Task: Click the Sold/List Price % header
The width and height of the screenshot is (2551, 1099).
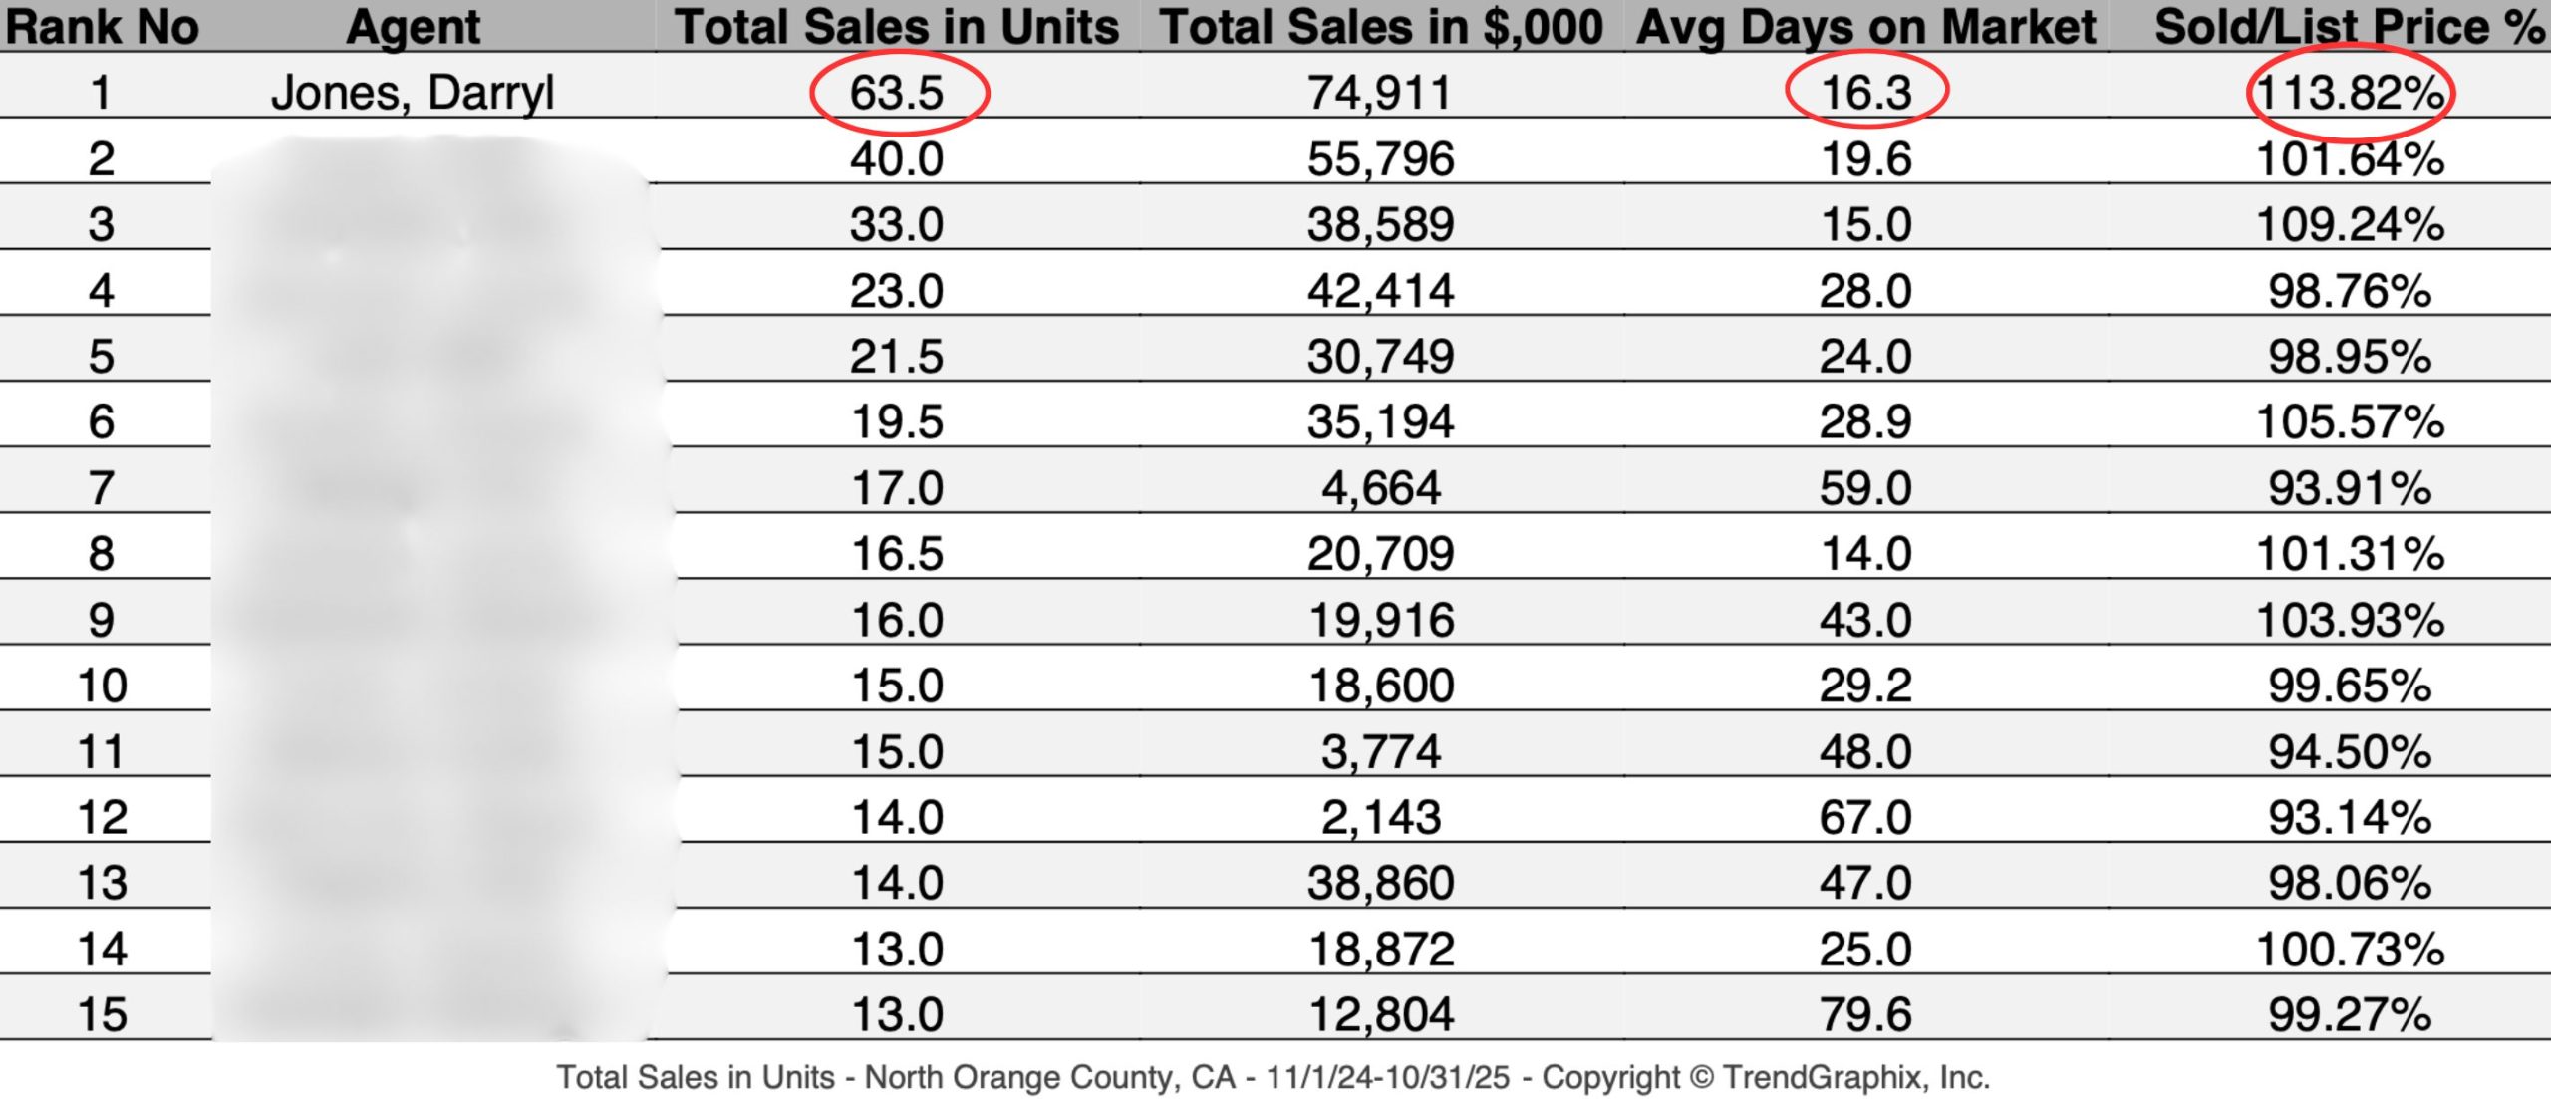Action: click(2349, 27)
